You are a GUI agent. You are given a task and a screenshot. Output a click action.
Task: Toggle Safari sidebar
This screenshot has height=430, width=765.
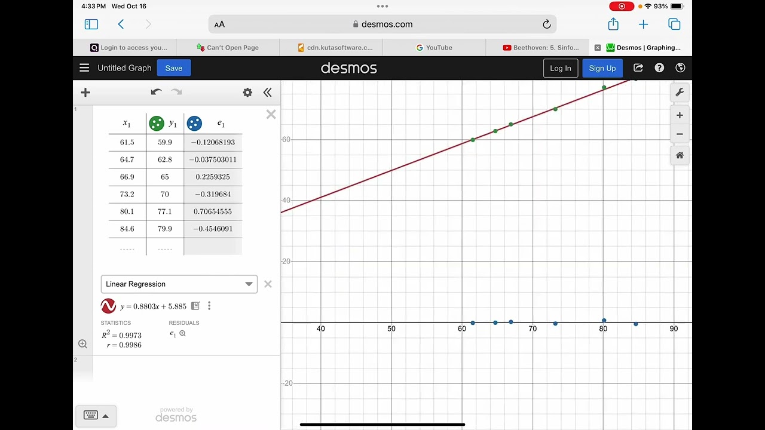pos(91,24)
